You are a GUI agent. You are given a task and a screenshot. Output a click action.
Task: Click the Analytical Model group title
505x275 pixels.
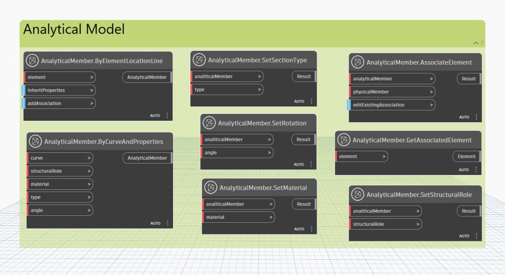(x=74, y=29)
